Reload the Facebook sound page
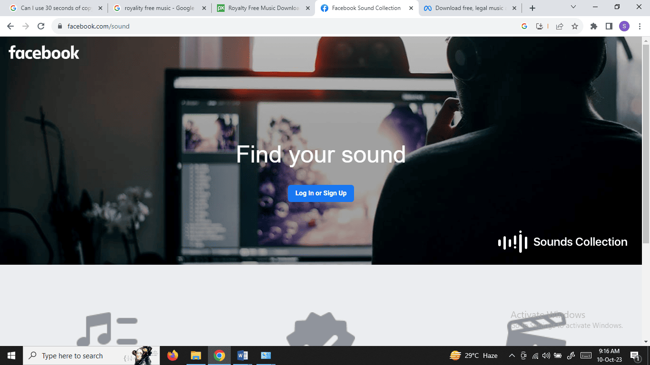The image size is (650, 365). click(x=41, y=26)
